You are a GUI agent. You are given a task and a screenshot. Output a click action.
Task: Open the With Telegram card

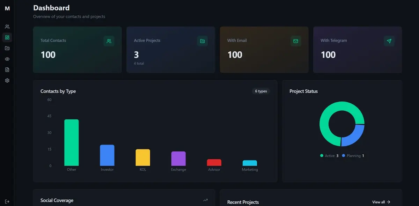click(x=358, y=50)
